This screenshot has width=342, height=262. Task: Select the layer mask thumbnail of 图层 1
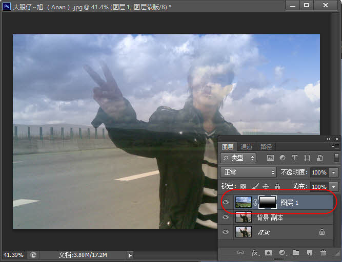[267, 203]
